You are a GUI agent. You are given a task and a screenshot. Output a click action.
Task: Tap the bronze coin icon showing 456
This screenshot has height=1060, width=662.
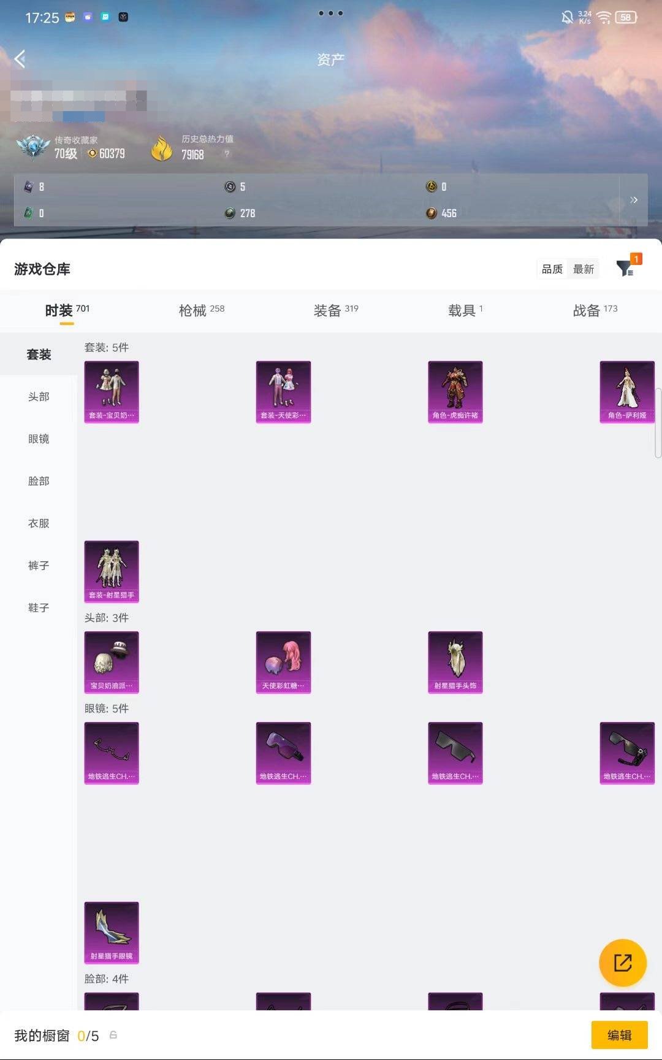(x=432, y=213)
